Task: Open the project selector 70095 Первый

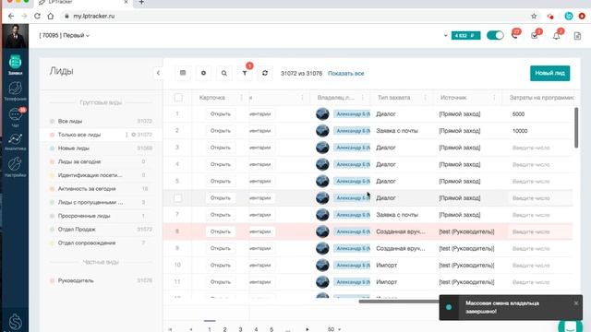Action: click(x=64, y=35)
